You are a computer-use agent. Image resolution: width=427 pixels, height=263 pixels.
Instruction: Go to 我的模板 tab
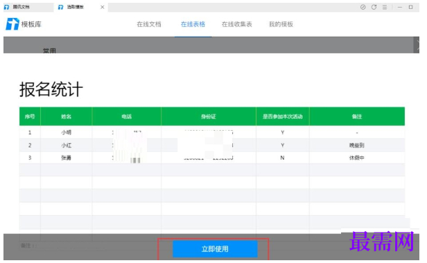coord(281,24)
